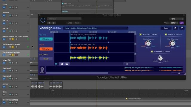
Task: Record-enable the Harmony B track
Action: 16,79
